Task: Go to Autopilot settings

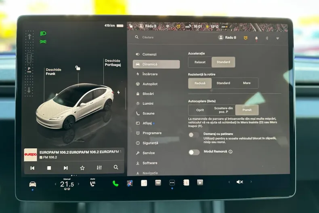Action: 156,84
